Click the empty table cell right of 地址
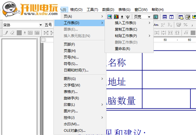Screen dimensions: 196x135 169,80
